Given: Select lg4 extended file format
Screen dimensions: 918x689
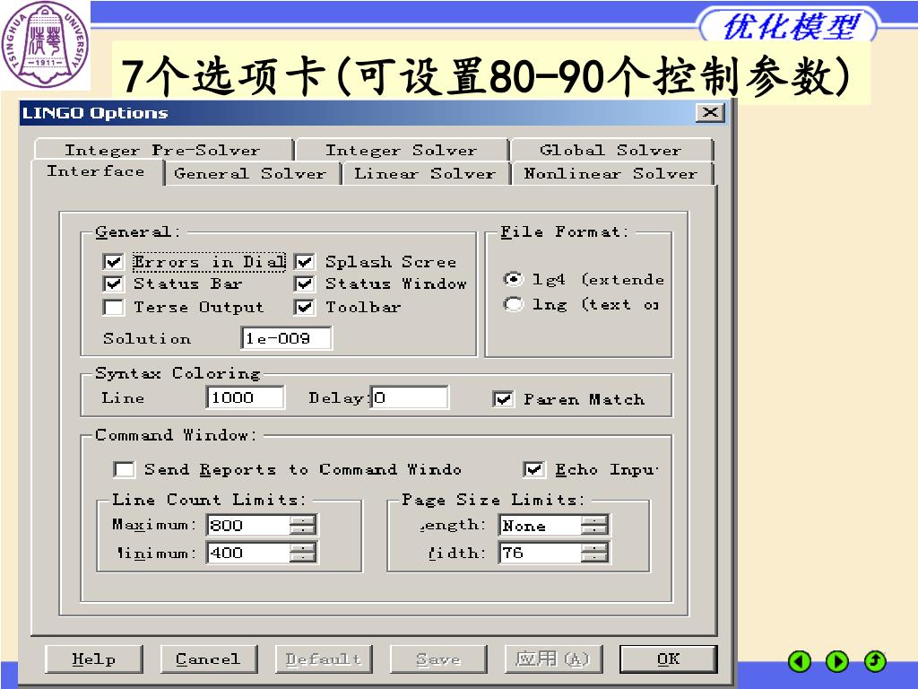Looking at the screenshot, I should (x=513, y=280).
